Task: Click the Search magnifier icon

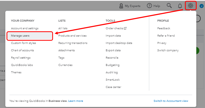Action: 169,6
